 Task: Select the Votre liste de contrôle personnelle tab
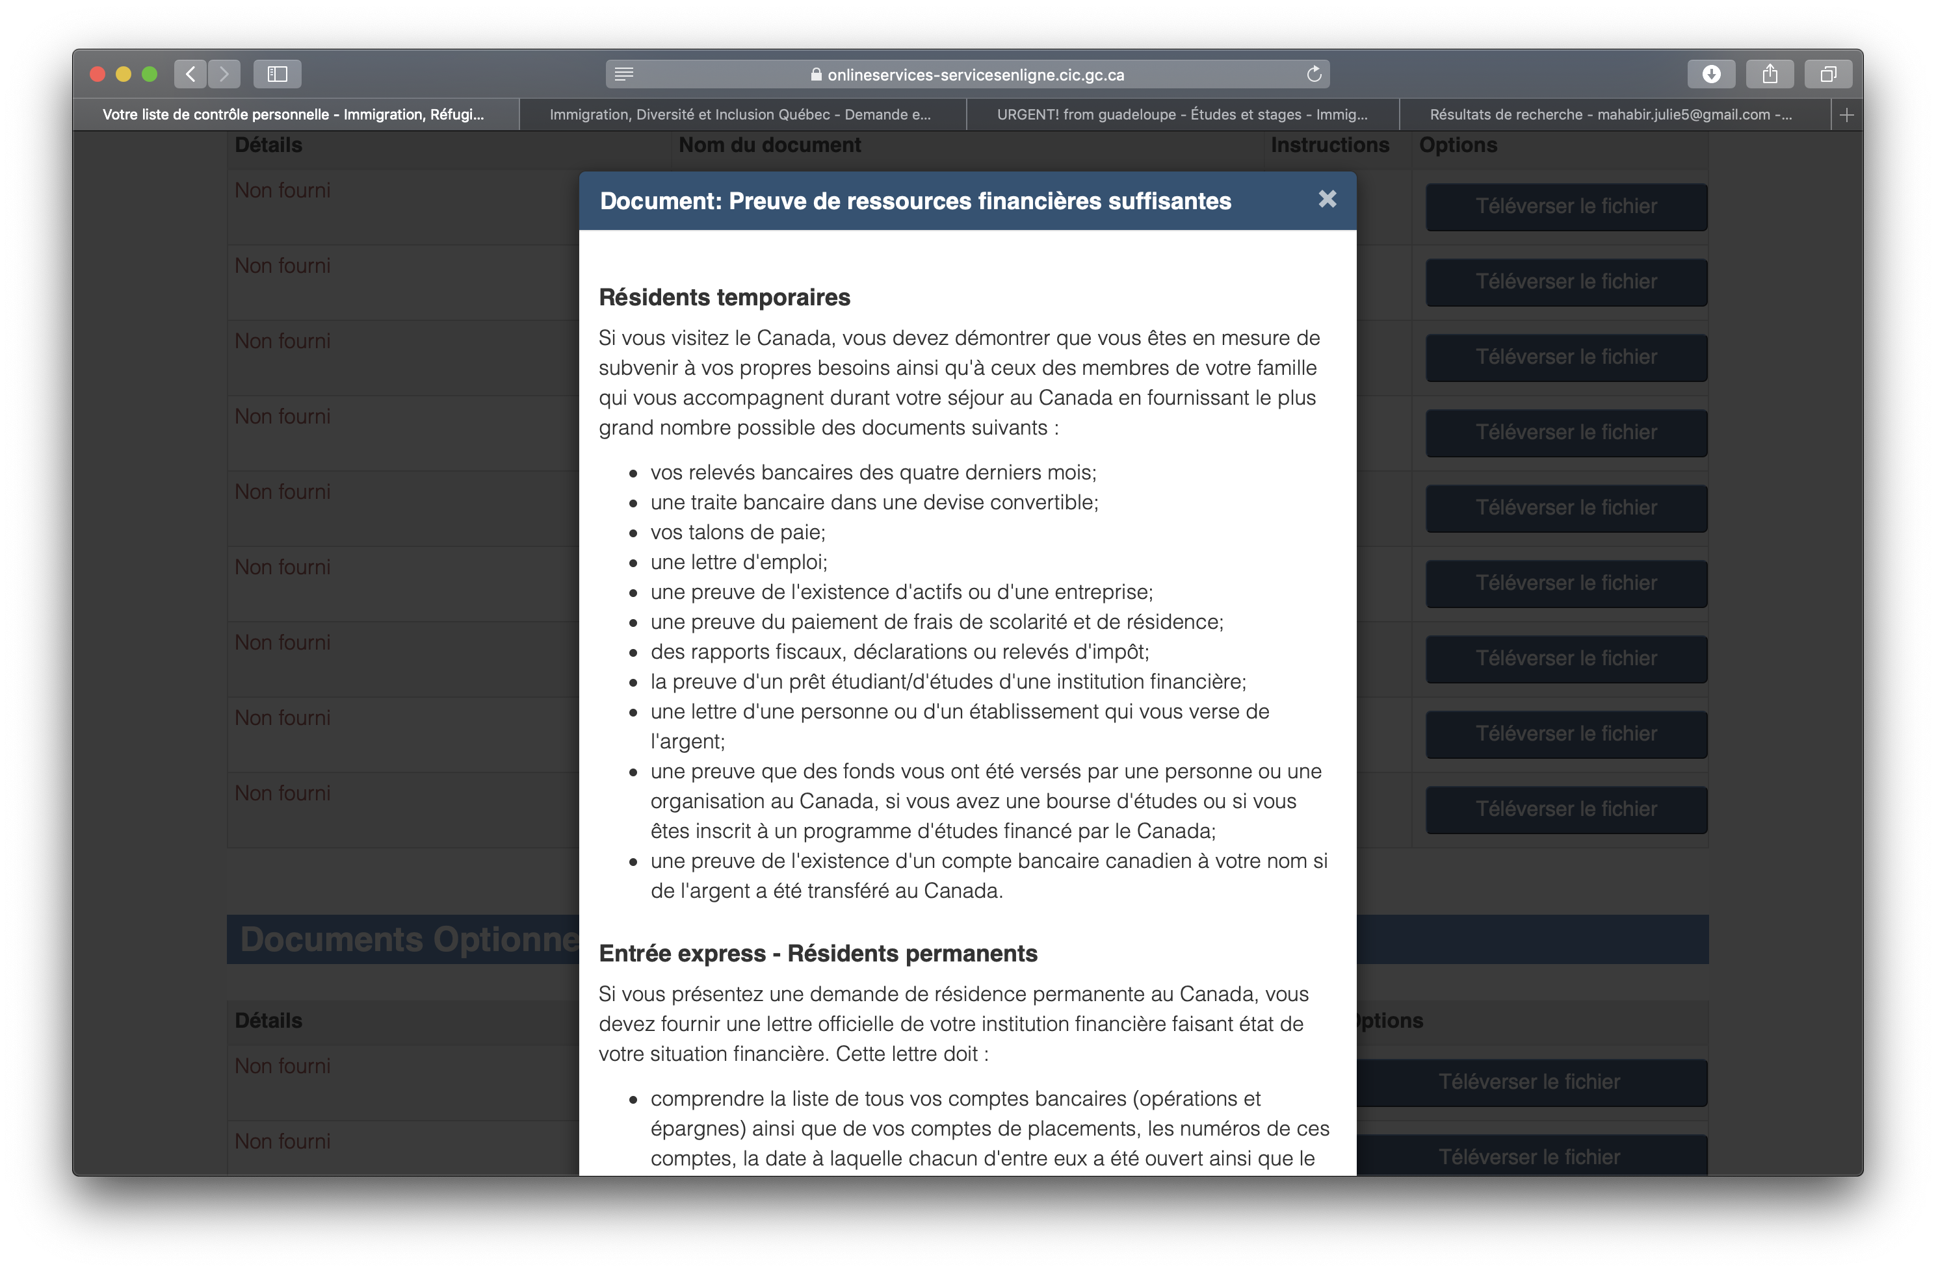294,114
